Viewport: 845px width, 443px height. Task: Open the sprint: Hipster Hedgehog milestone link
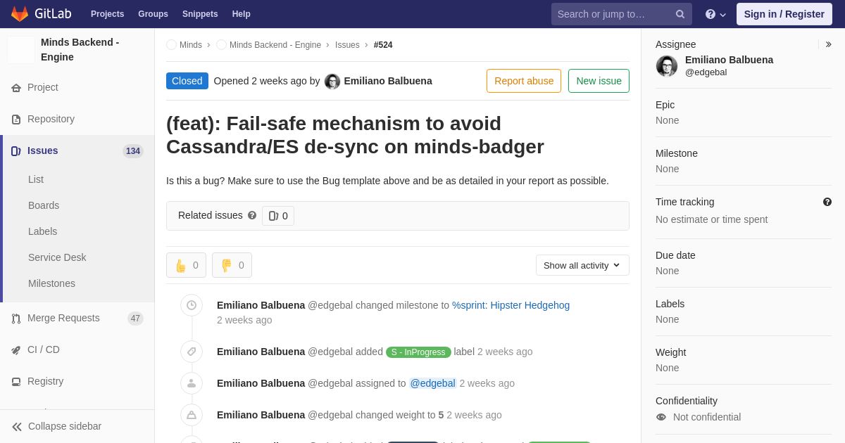(511, 305)
